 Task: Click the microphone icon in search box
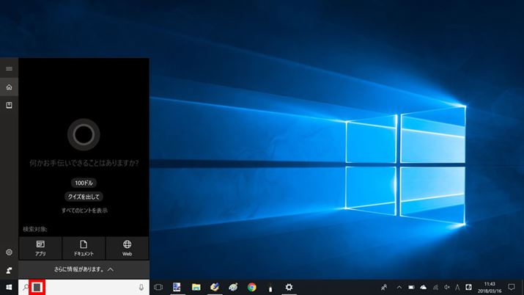[x=141, y=288]
